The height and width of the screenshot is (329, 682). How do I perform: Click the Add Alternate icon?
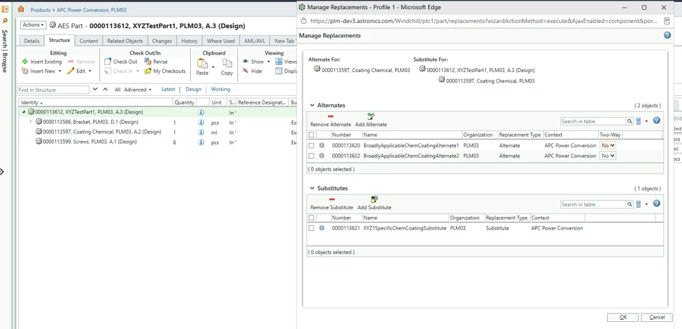pos(371,116)
